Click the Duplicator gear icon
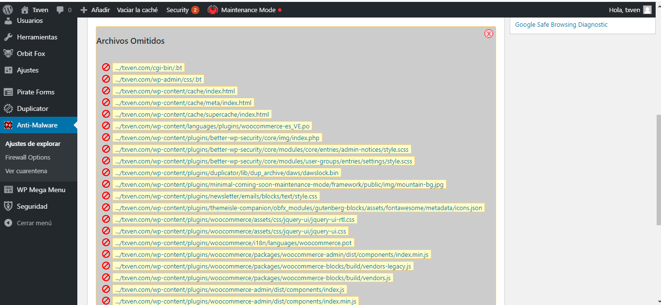661x305 pixels. pyautogui.click(x=8, y=108)
